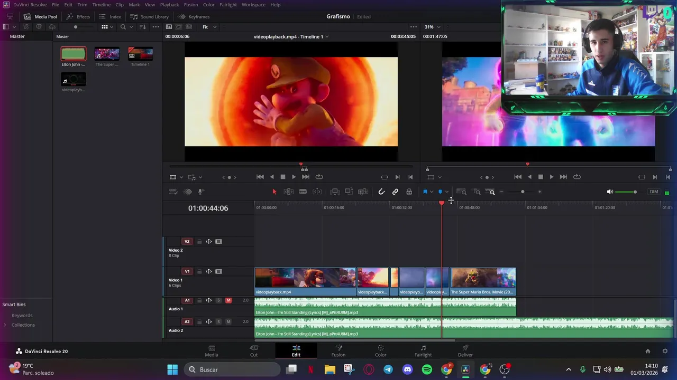Click the Overwrite Clip tool icon
Viewport: 677px width, 380px height.
pyautogui.click(x=349, y=192)
